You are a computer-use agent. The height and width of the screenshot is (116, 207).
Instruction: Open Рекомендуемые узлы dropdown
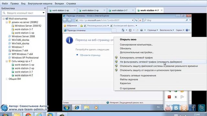[96, 26]
